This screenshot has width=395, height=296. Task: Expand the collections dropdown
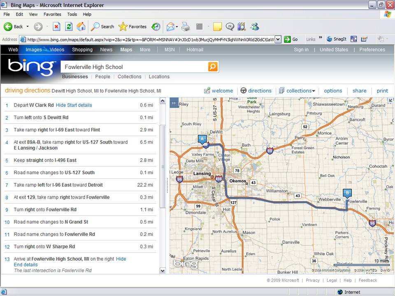coord(314,91)
